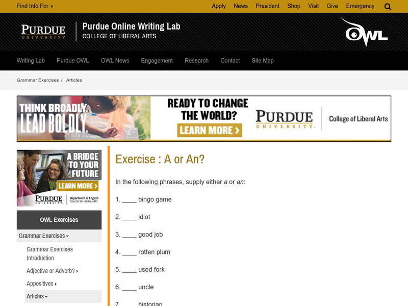Open the Grammar Exercises breadcrumb link
Viewport: 408px width, 306px height.
tap(37, 80)
